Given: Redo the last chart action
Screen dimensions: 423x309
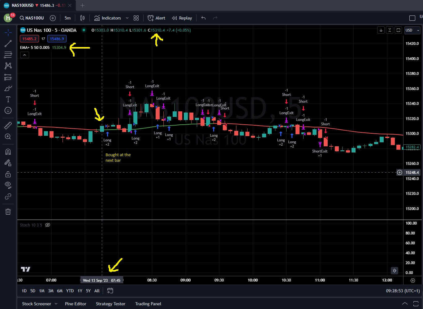Looking at the screenshot, I should (215, 18).
